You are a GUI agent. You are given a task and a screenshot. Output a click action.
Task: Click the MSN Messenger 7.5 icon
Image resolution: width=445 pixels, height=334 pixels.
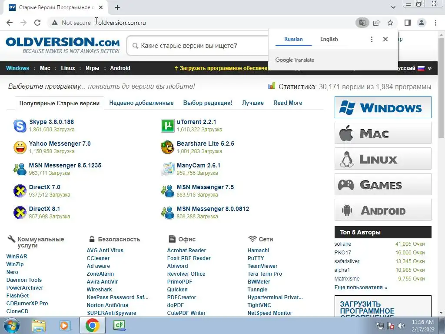click(167, 191)
